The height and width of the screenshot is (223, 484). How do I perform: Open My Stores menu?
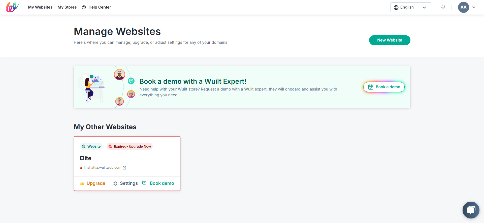67,7
